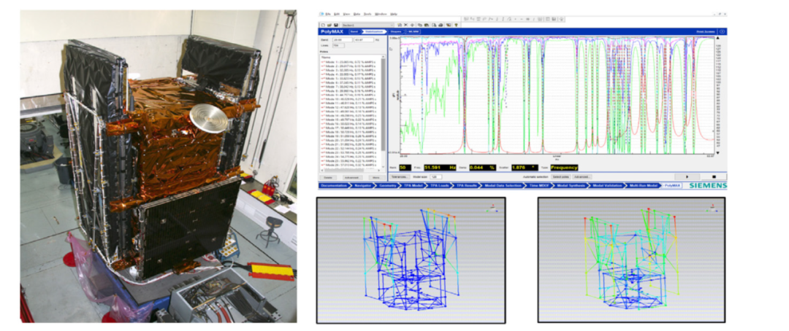Image resolution: width=789 pixels, height=331 pixels.
Task: Click the round help icon beside Print Screen
Action: [723, 31]
